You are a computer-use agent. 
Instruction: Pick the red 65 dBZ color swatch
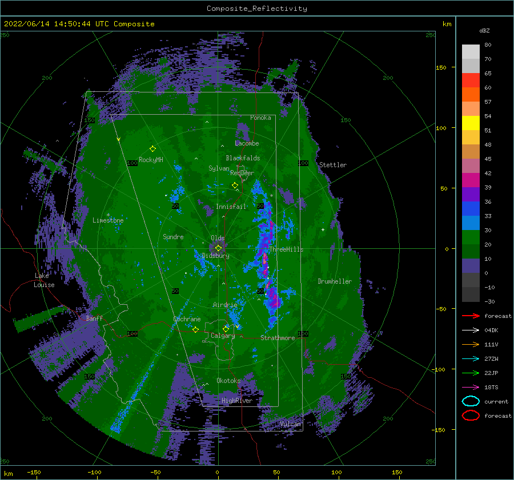(471, 80)
